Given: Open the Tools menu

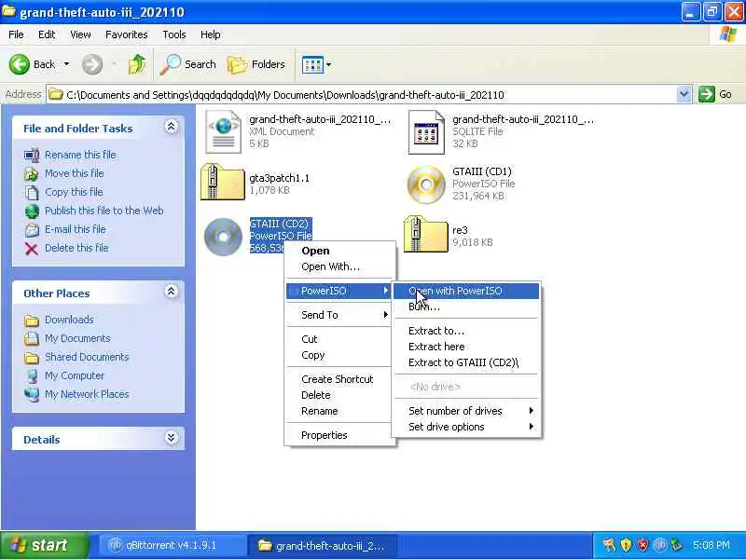Looking at the screenshot, I should point(174,34).
